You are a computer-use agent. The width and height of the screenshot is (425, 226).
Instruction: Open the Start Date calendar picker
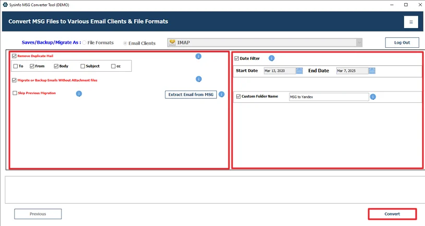(x=299, y=71)
